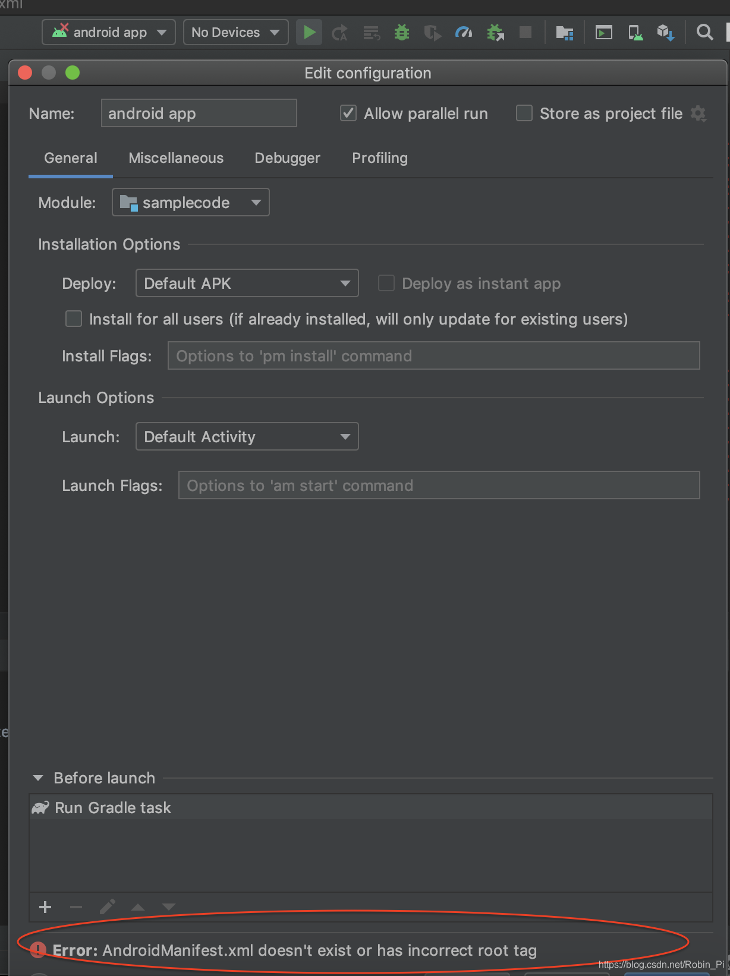The width and height of the screenshot is (730, 976).
Task: Click Apply Changes and Restart Activity icon
Action: pos(339,32)
